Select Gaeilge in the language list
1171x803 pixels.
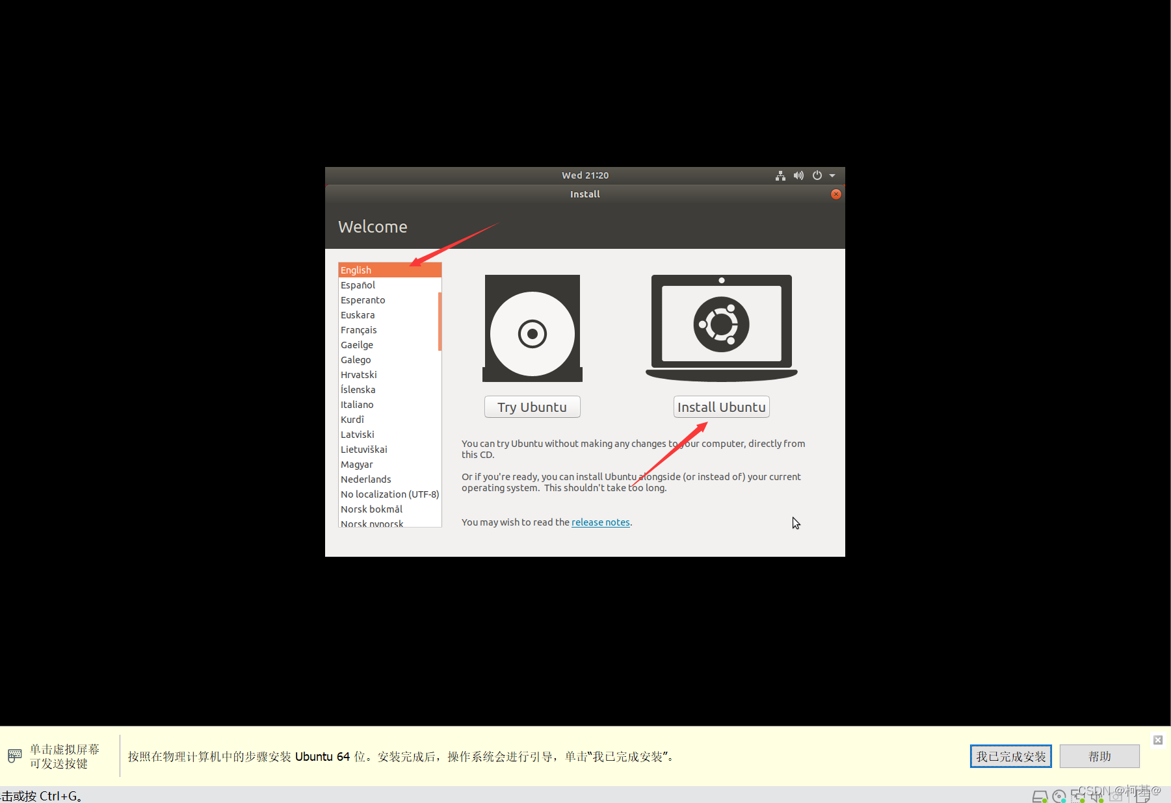[x=389, y=345]
